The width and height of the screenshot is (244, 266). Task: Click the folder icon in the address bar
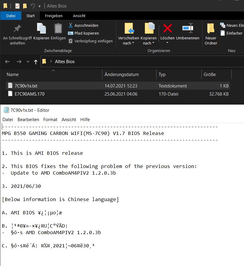44,61
